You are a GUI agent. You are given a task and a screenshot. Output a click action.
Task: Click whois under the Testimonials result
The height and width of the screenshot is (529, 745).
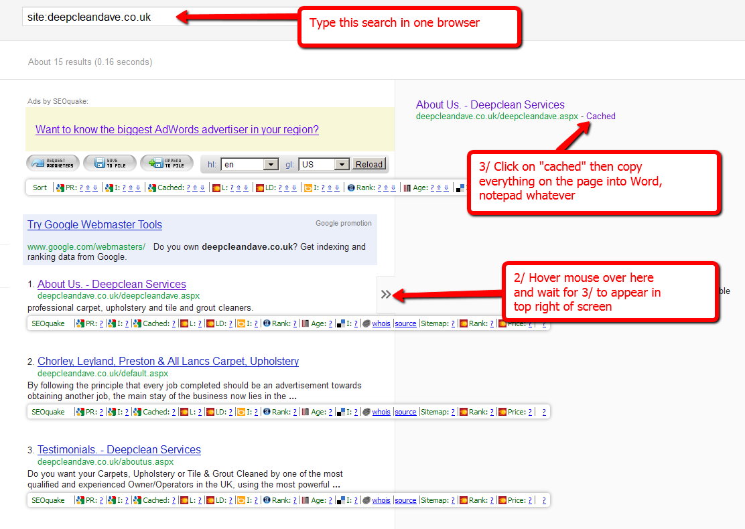coord(381,500)
